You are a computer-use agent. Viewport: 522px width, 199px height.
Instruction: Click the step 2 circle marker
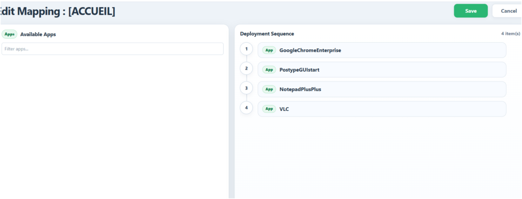[x=246, y=68]
